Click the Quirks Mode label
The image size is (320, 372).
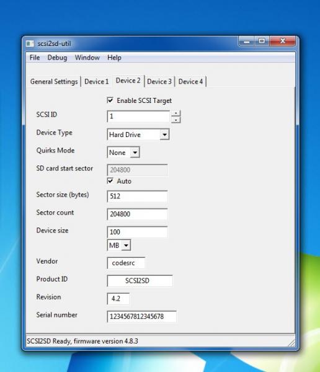point(55,151)
